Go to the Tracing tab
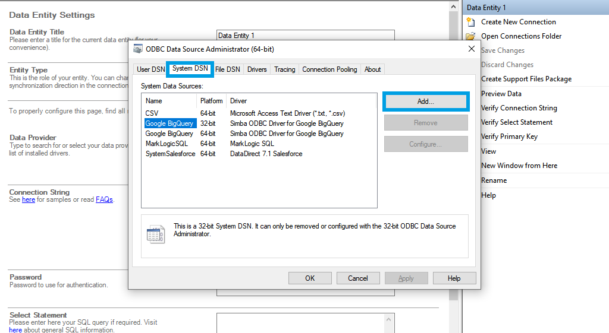This screenshot has width=609, height=333. tap(284, 69)
